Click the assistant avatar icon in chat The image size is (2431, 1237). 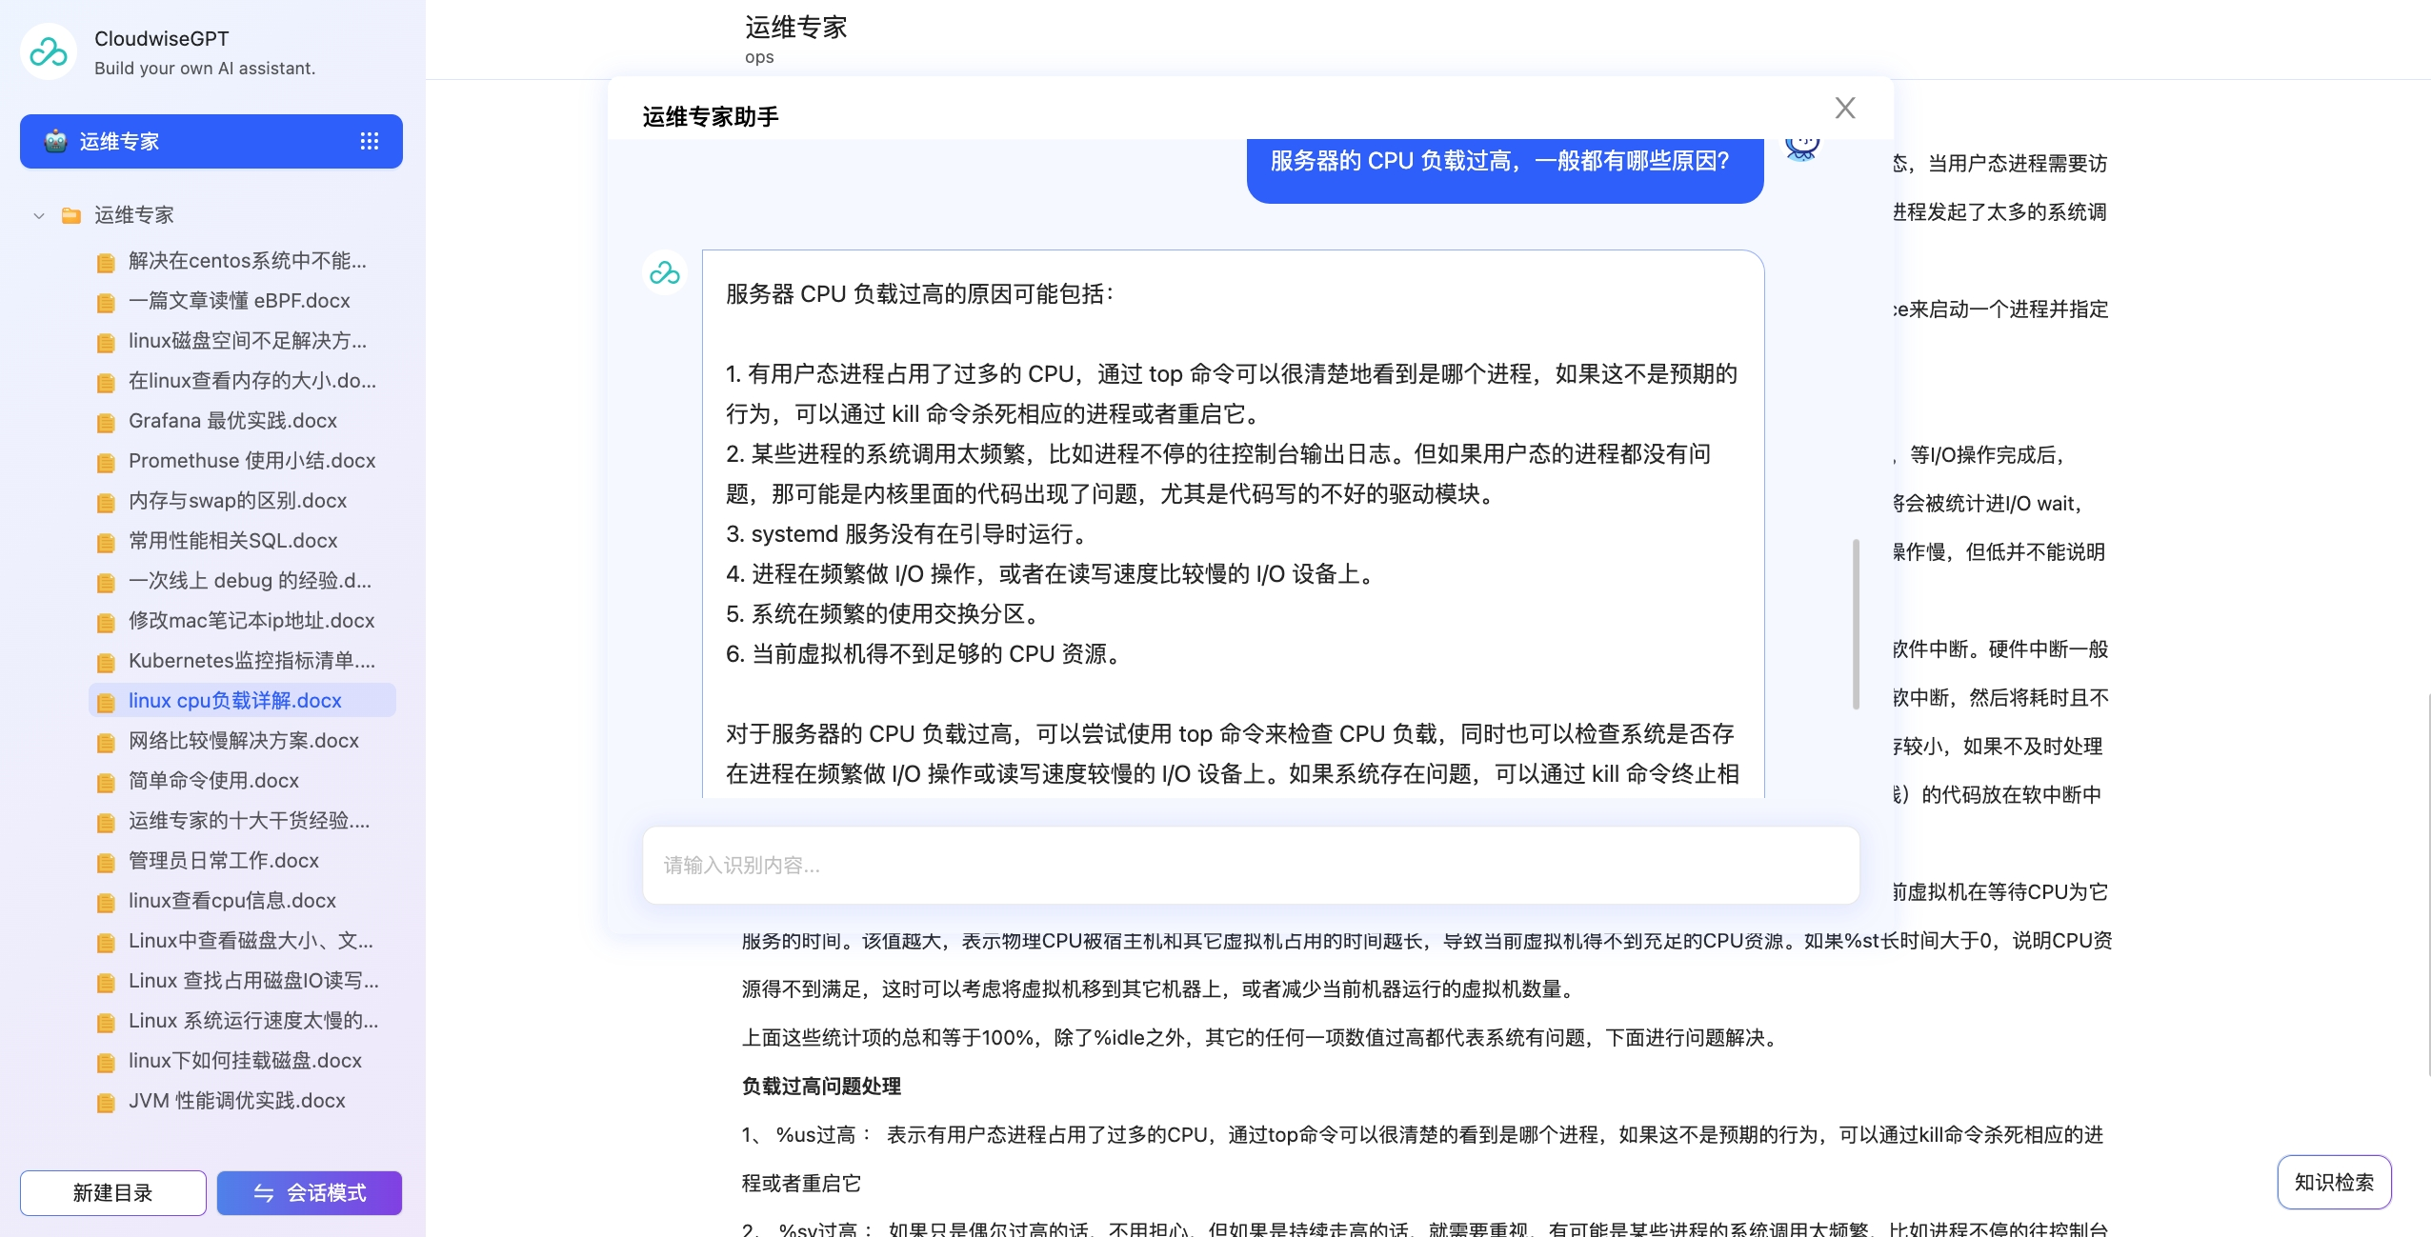(x=664, y=273)
